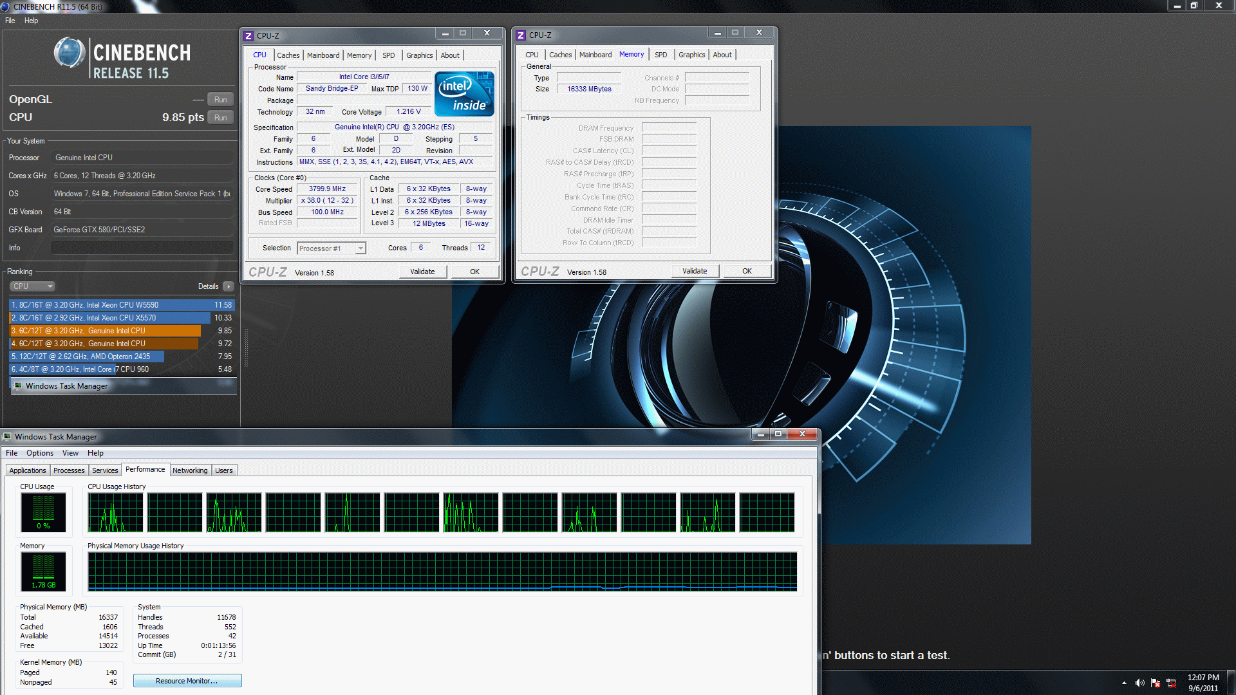Viewport: 1236px width, 695px height.
Task: Click the Task Manager icon in ranking overlay
Action: coord(18,386)
